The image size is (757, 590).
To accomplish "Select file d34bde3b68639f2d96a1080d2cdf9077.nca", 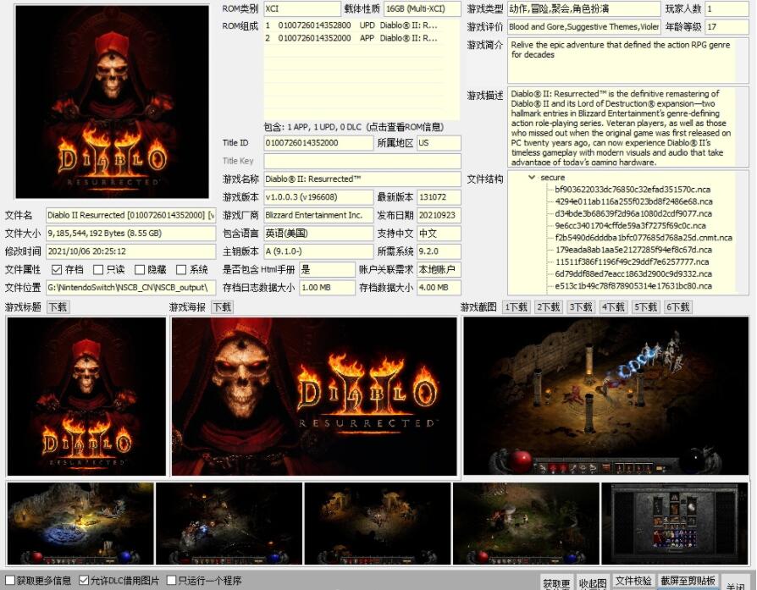I will 633,213.
